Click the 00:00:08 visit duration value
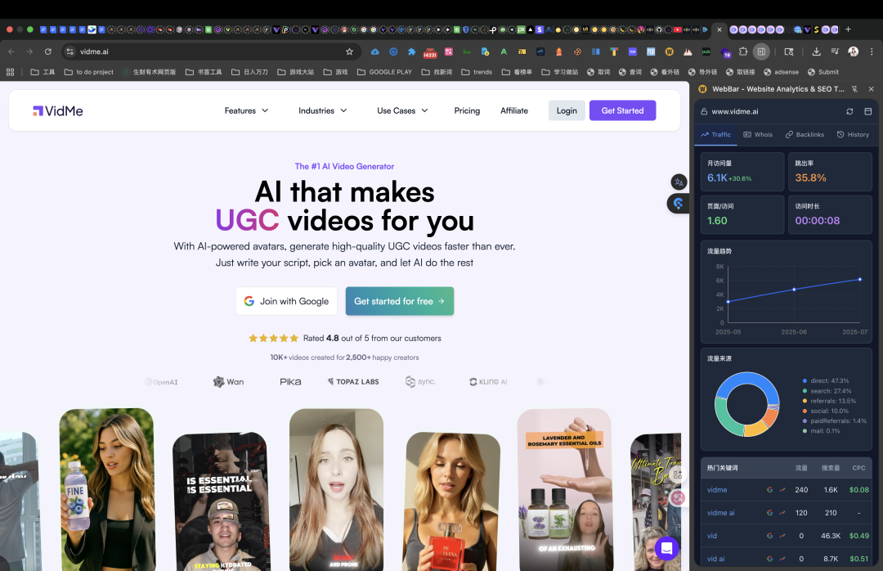 (x=817, y=220)
